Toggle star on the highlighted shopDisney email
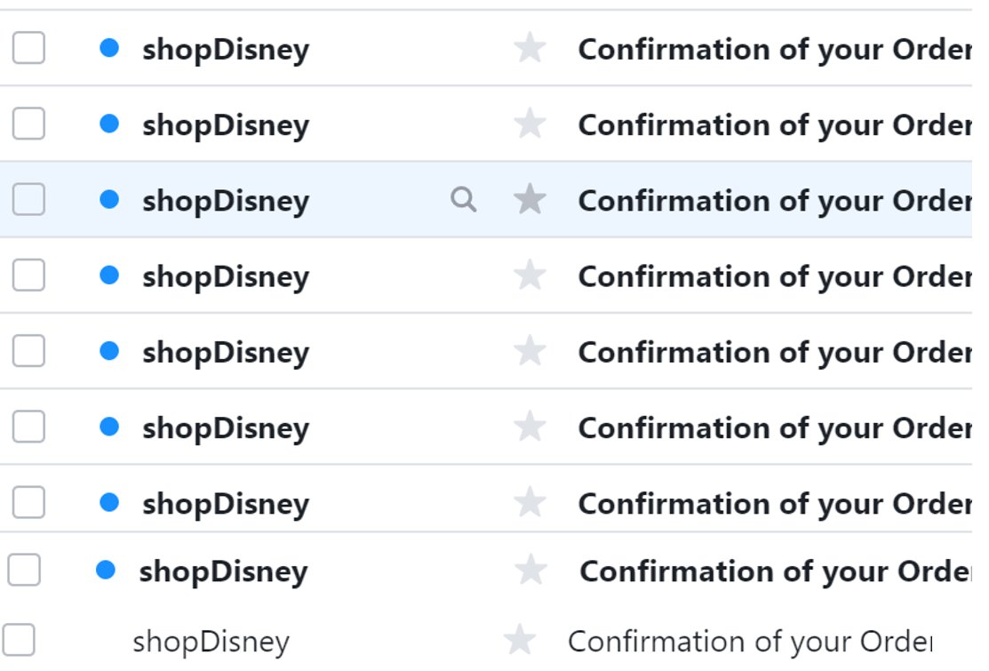Screen dimensions: 989x671 click(530, 199)
